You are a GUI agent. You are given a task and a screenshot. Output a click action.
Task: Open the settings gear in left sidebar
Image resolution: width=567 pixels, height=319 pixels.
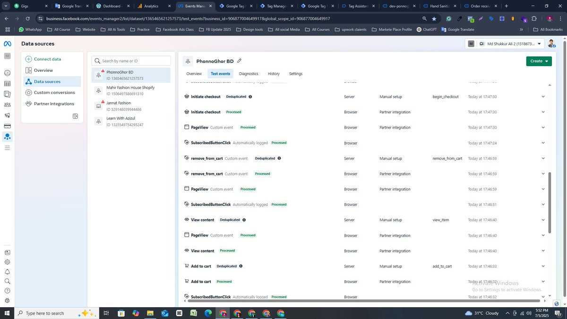coord(7,262)
